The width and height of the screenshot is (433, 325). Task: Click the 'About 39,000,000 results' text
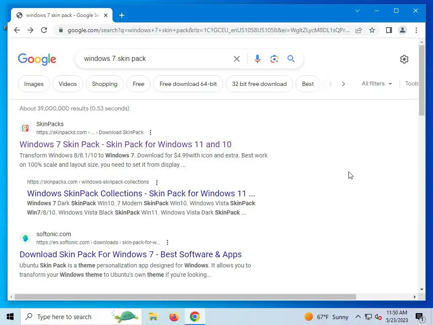74,108
